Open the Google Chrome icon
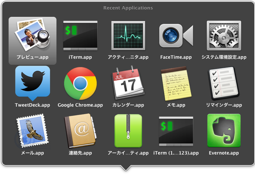 point(80,83)
